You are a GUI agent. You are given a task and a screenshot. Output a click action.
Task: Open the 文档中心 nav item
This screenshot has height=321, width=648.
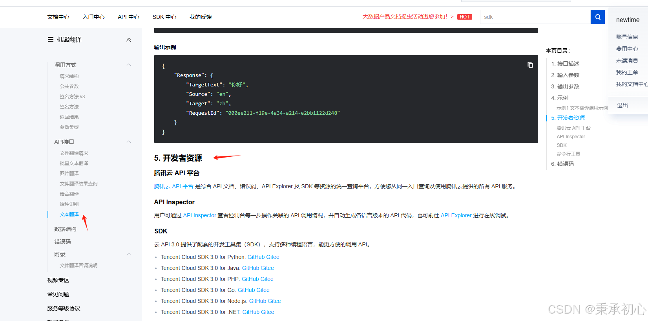pyautogui.click(x=58, y=17)
